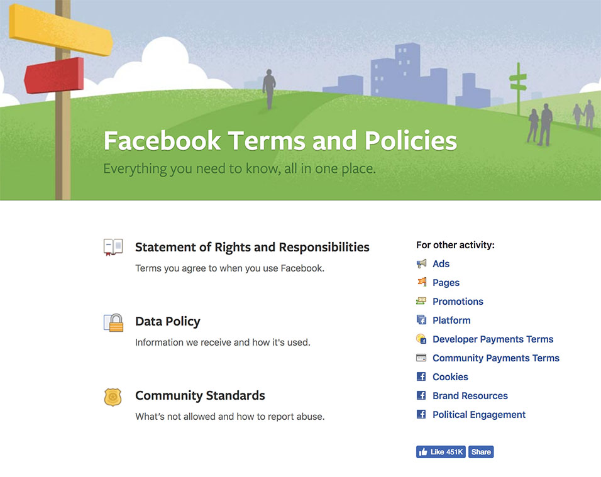Click the ticket icon beside Promotions
The image size is (601, 477).
point(421,301)
